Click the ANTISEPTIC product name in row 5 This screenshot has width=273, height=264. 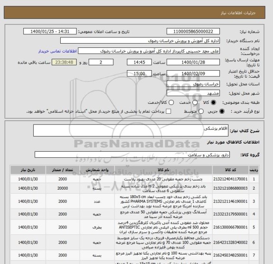point(164,228)
